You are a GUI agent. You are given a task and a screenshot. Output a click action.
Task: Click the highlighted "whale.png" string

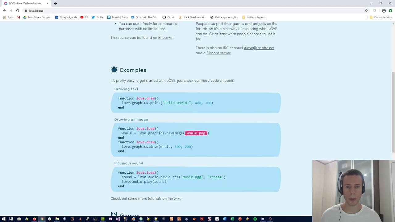196,133
